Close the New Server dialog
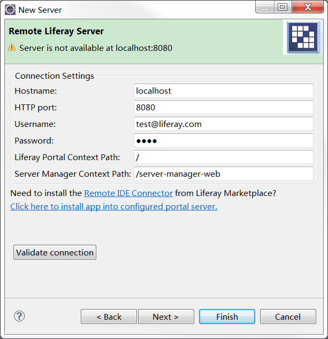Viewport: 328px width, 339px height. [307, 7]
